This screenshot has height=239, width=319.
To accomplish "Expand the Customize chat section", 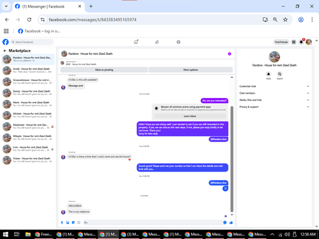I will tap(274, 86).
